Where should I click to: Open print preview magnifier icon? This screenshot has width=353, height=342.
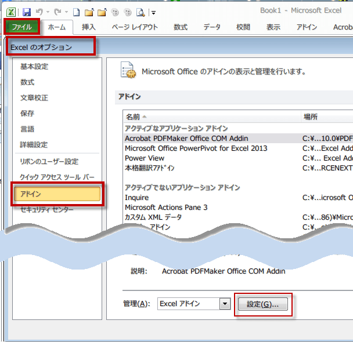click(141, 12)
